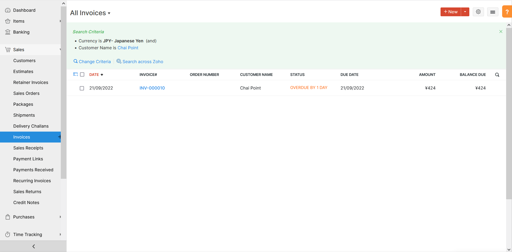The width and height of the screenshot is (512, 252).
Task: Select the Time Tracking clock icon
Action: [8, 234]
